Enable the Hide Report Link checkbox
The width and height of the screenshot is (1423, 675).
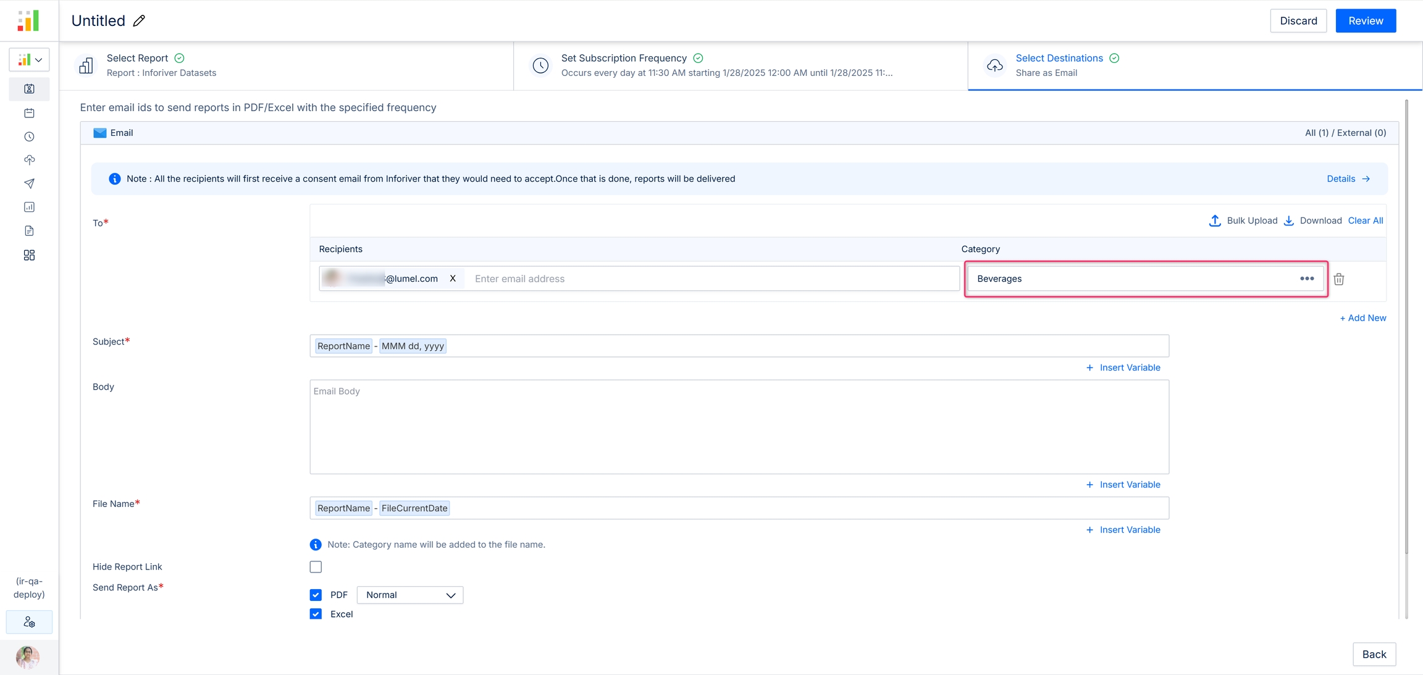tap(316, 567)
